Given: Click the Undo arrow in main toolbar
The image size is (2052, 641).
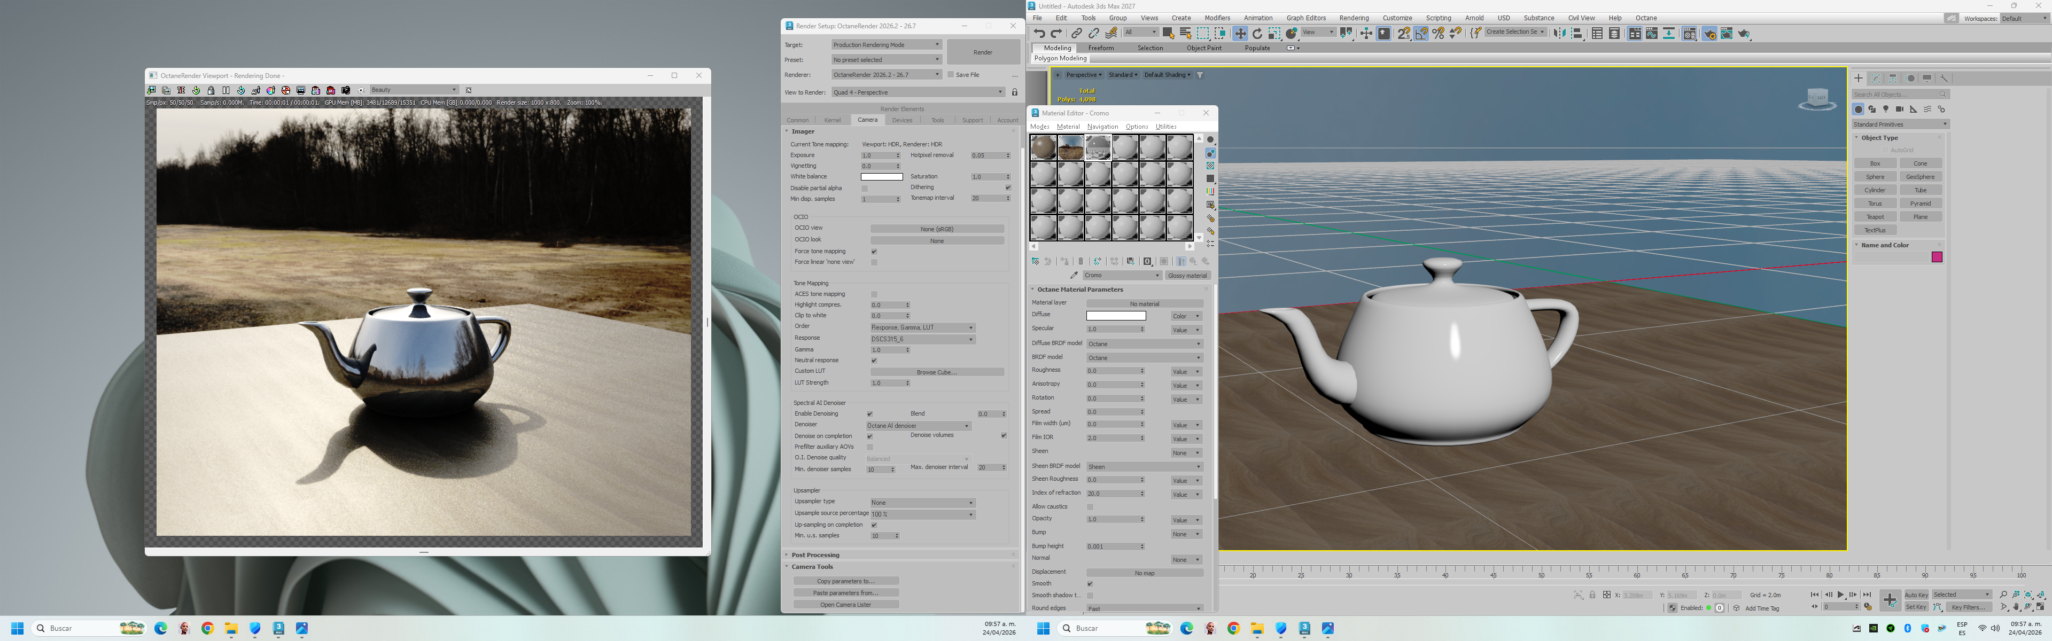Looking at the screenshot, I should pos(1039,34).
